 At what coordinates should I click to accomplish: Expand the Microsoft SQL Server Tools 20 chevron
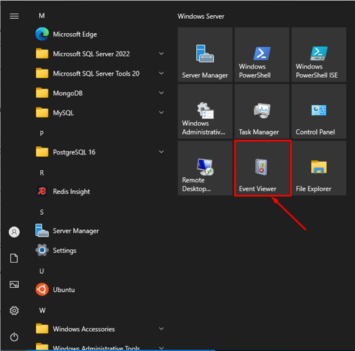pyautogui.click(x=162, y=73)
